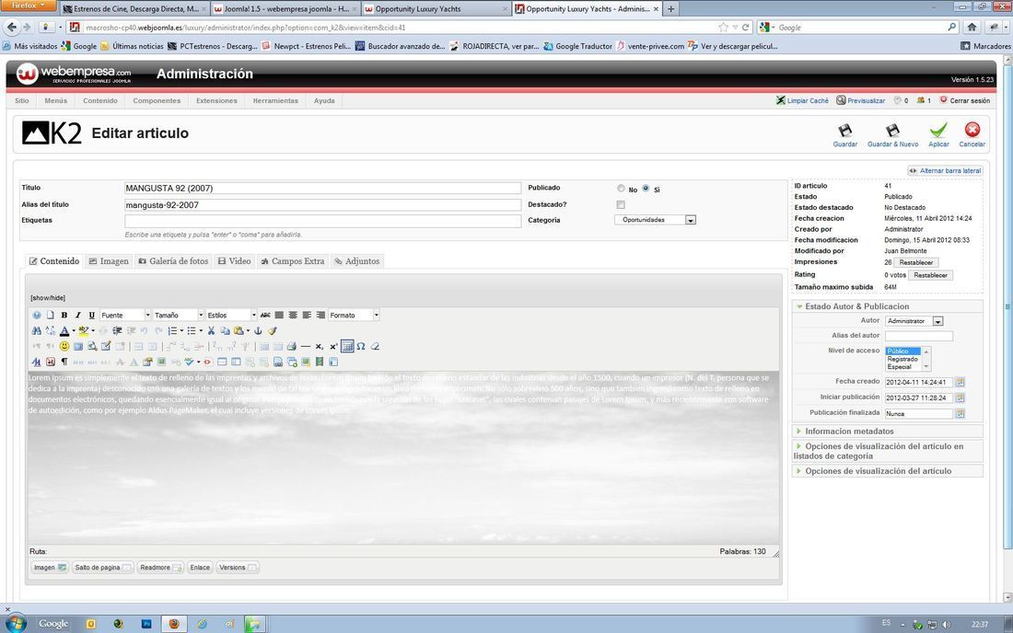The height and width of the screenshot is (633, 1013).
Task: Switch to the Adjuntos tab
Action: coord(356,261)
